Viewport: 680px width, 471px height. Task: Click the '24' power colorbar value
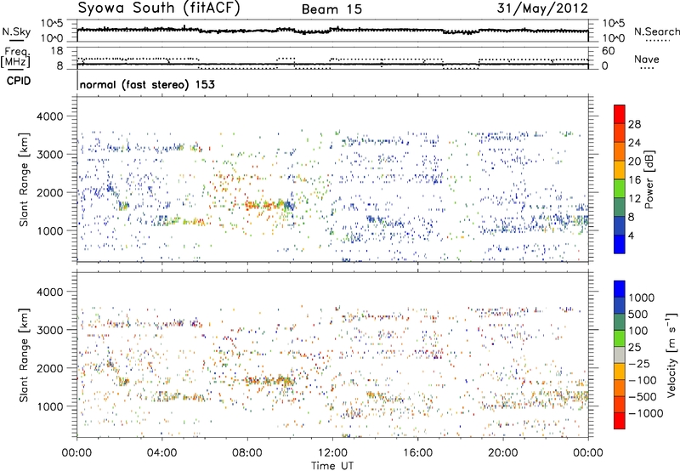[x=634, y=143]
